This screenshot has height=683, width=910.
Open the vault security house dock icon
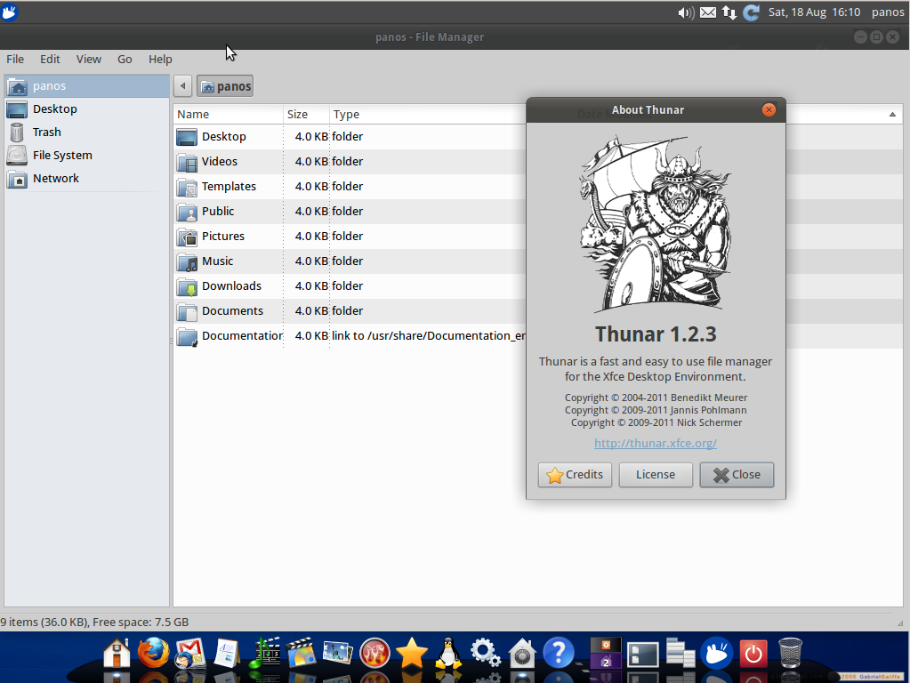point(522,654)
